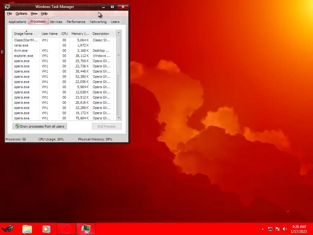Select opera.exe using 28,816 K
313x235 pixels.
coord(63,103)
